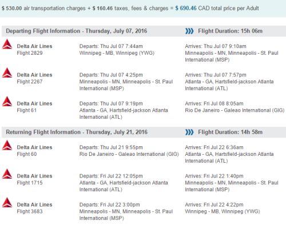Click Delta logo beside Flight 3683
The width and height of the screenshot is (286, 225).
tap(7, 203)
